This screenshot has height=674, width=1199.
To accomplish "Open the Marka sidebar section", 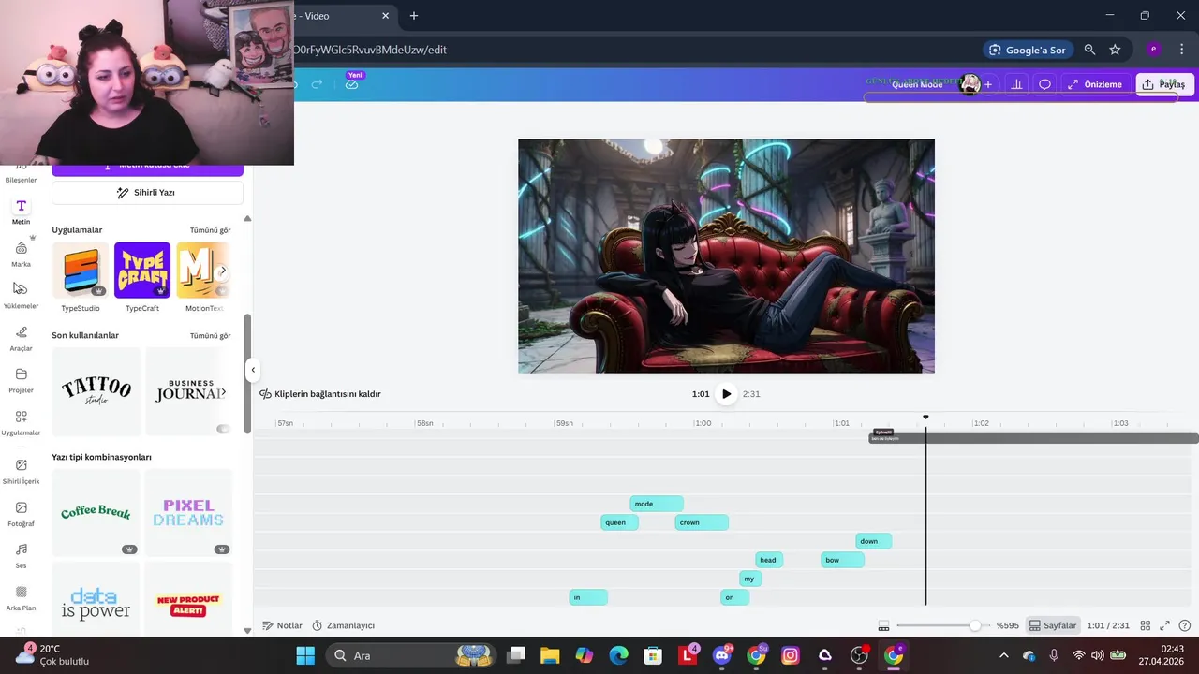I will (x=21, y=254).
